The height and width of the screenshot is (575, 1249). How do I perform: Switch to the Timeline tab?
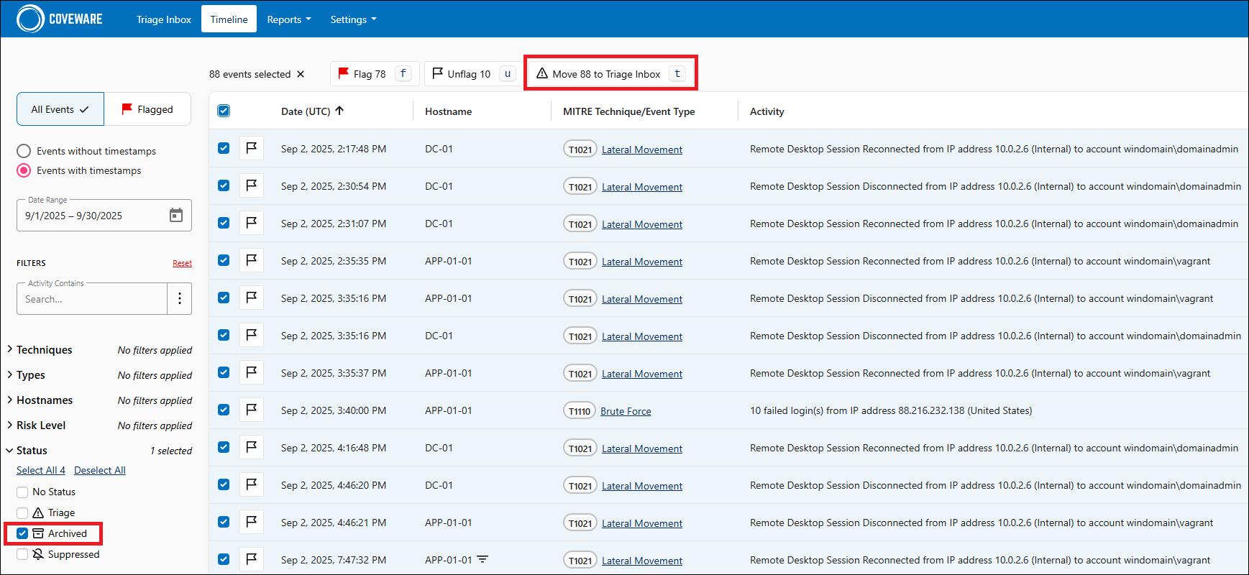pos(229,19)
